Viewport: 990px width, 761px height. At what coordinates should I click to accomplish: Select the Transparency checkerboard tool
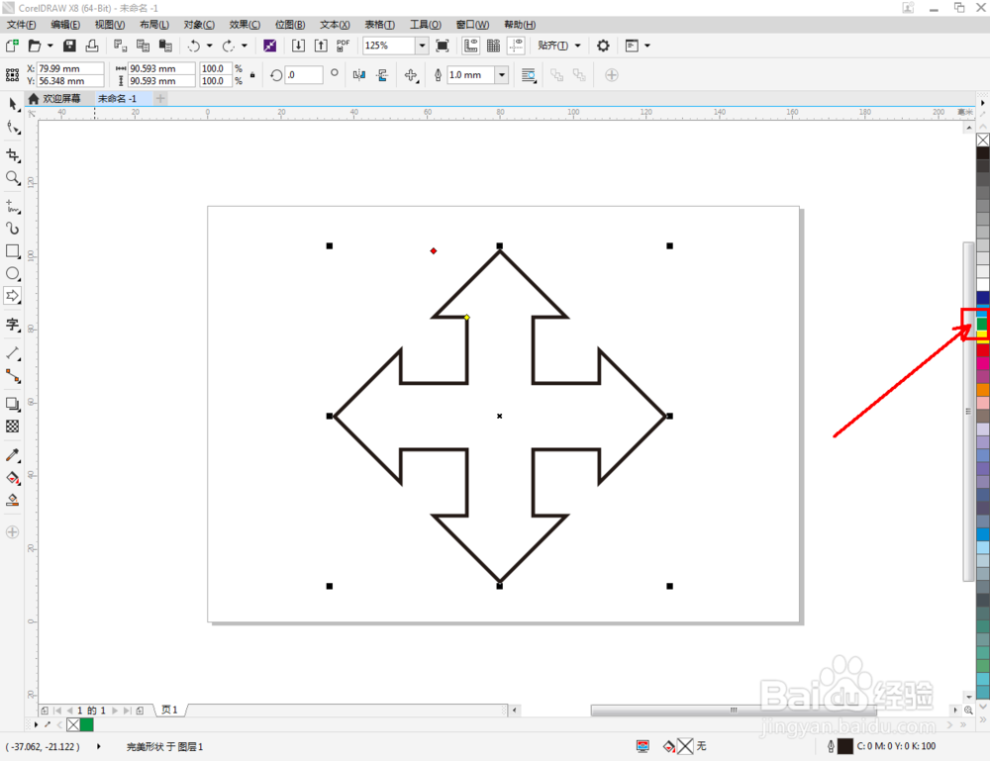tap(13, 427)
